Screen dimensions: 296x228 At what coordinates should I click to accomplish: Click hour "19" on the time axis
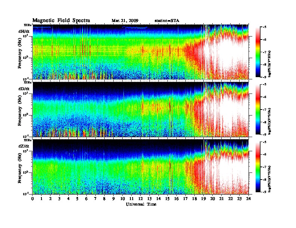pos(203,199)
